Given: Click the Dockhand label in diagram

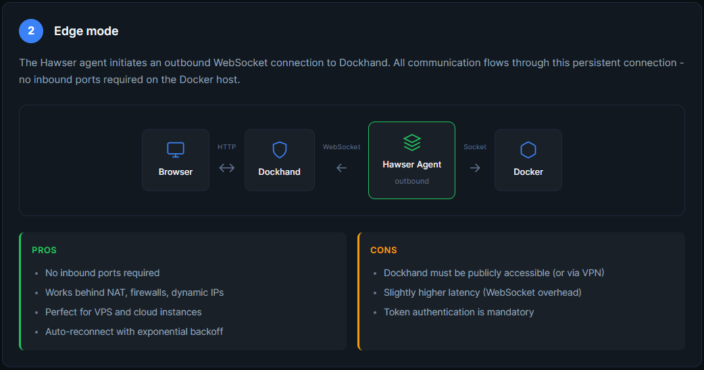Looking at the screenshot, I should (279, 171).
